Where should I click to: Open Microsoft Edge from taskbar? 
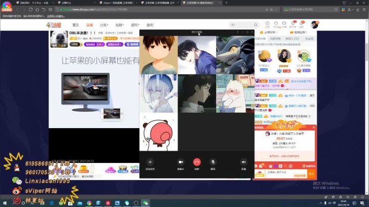coord(52,203)
